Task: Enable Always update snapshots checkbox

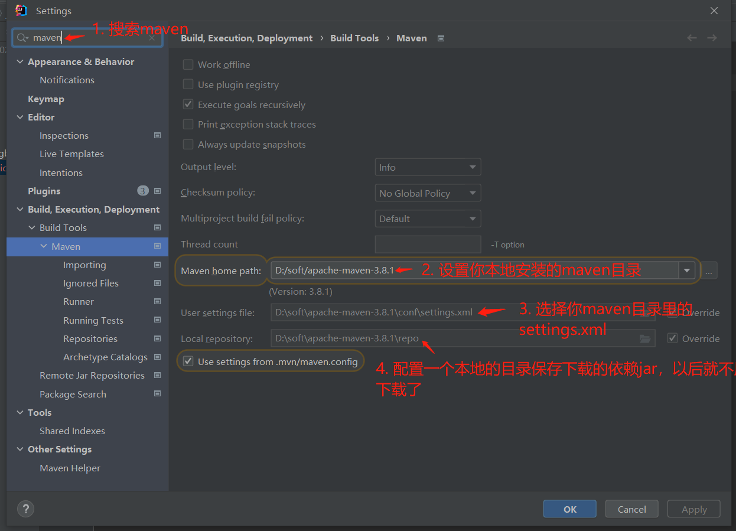Action: 188,144
